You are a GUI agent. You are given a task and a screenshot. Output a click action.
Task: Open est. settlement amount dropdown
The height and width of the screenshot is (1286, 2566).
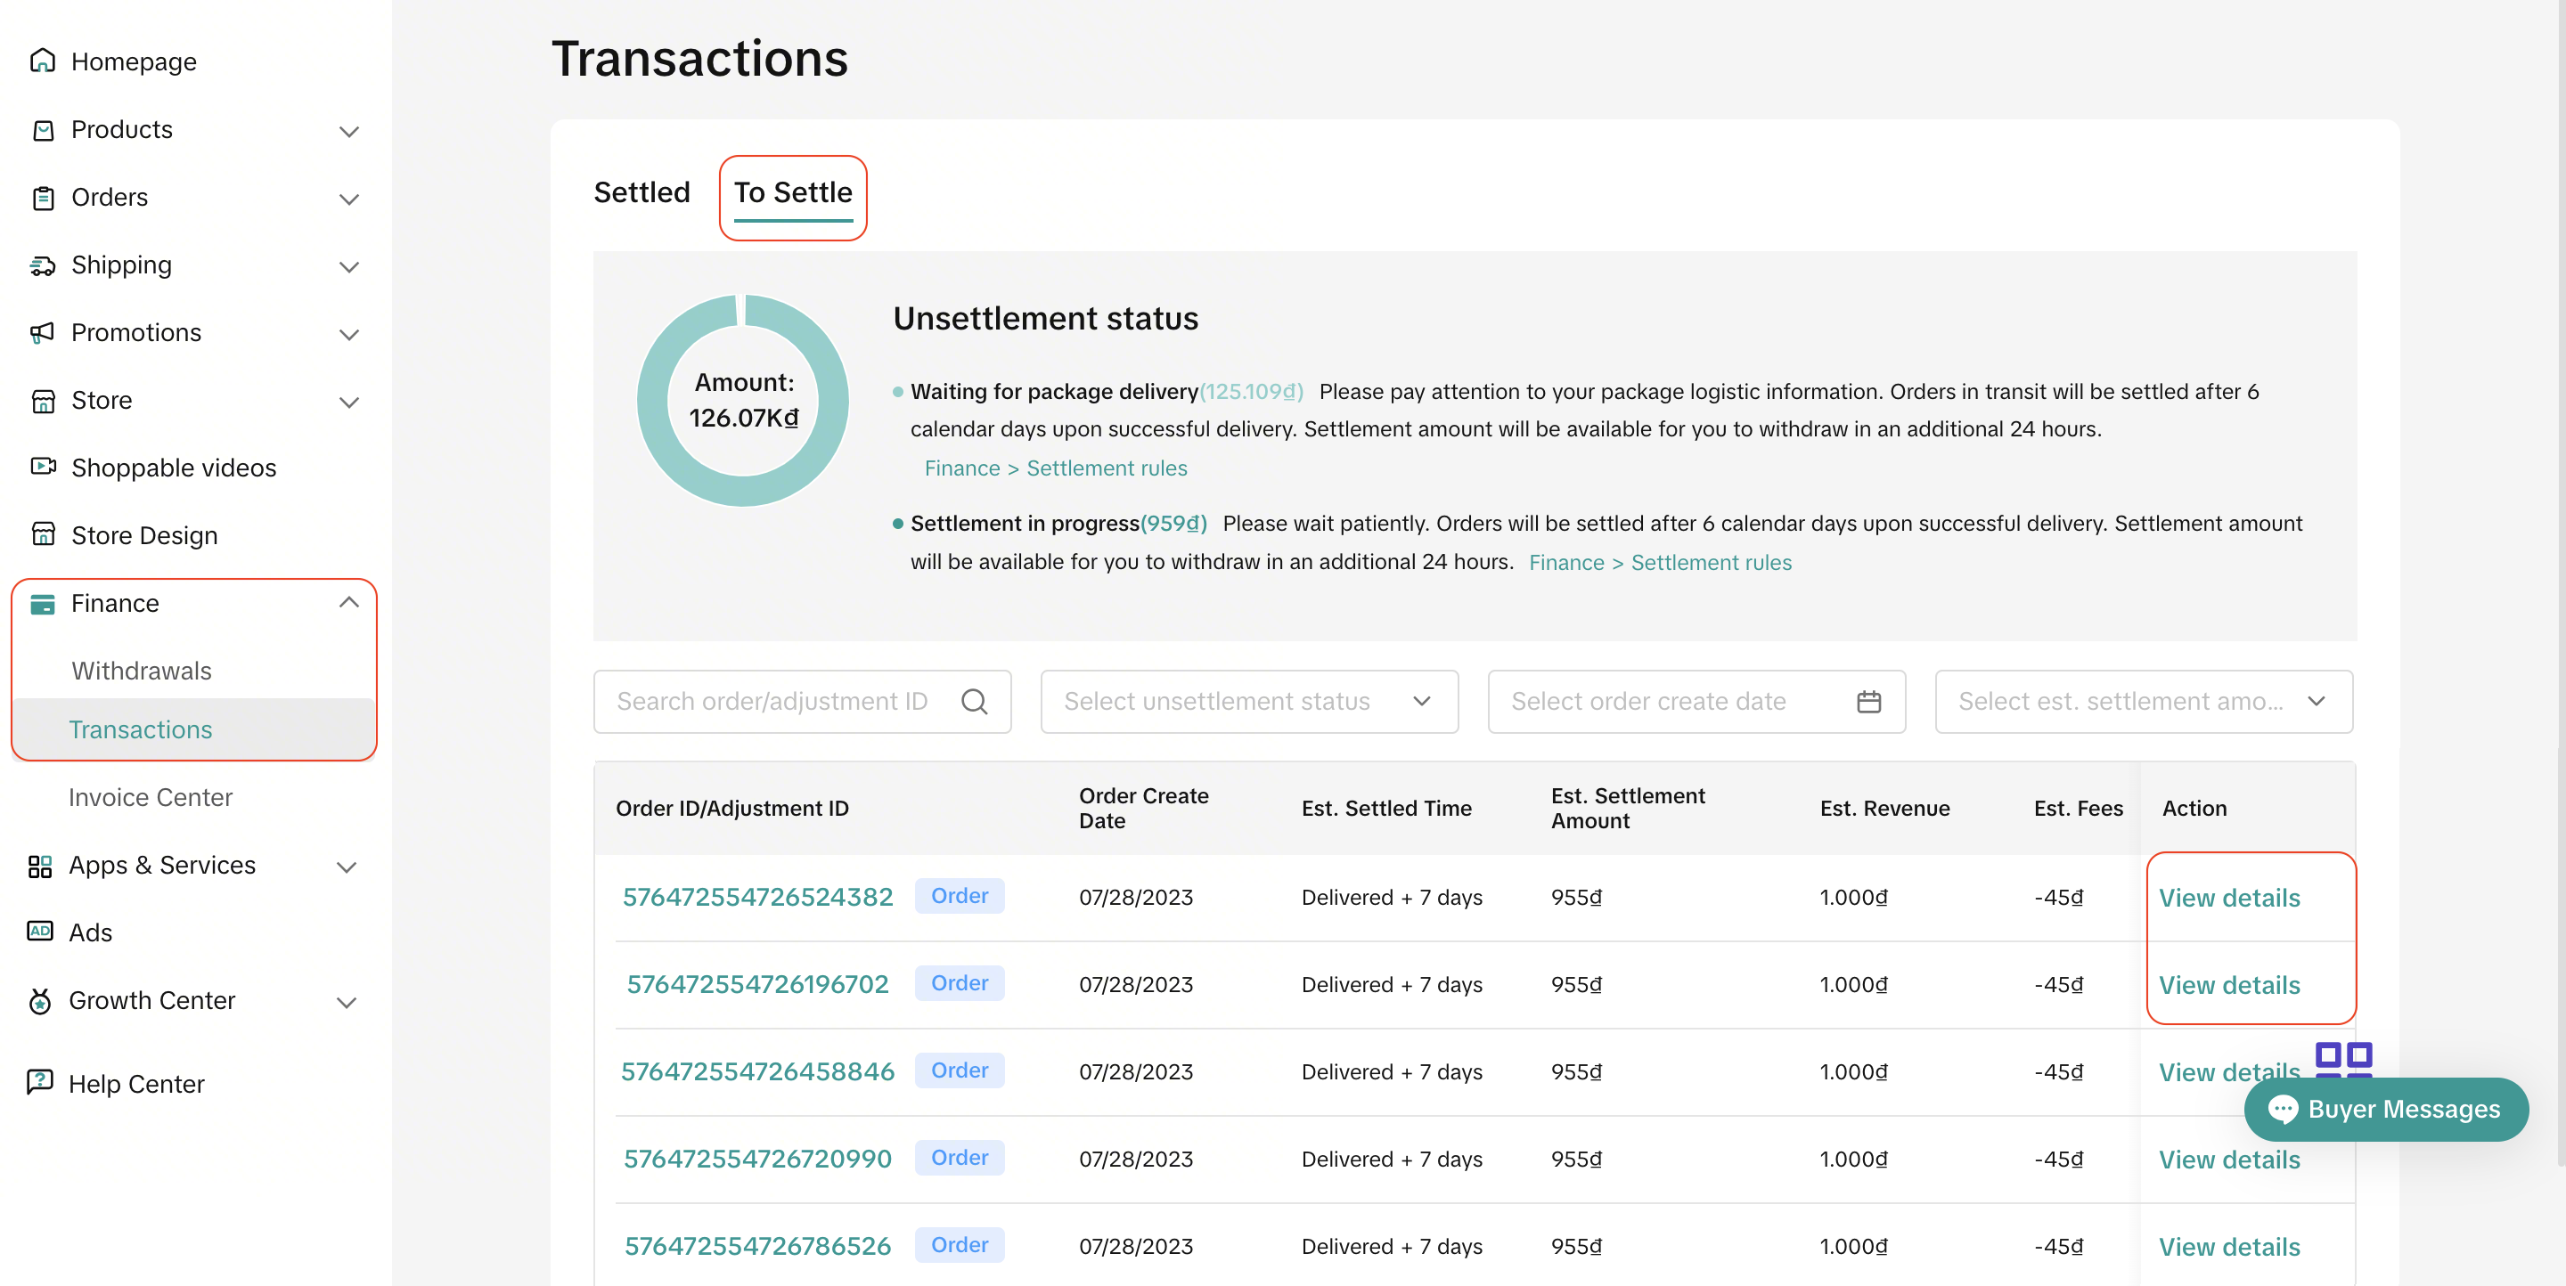click(x=2143, y=702)
